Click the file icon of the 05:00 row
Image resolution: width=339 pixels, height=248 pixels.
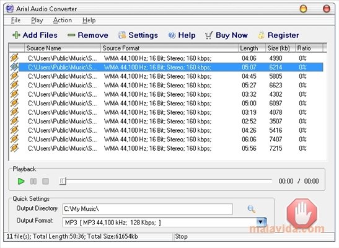(14, 103)
